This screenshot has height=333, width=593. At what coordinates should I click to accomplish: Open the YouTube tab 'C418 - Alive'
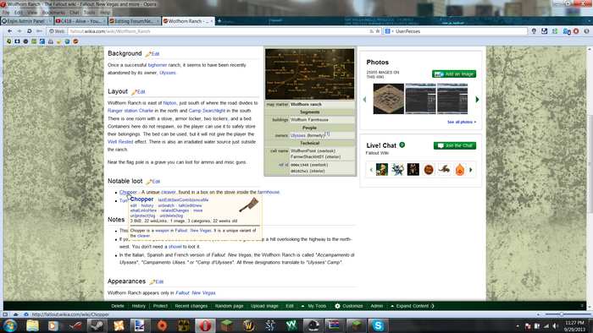point(80,21)
